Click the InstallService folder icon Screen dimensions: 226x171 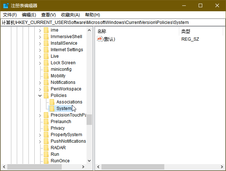click(x=46, y=43)
